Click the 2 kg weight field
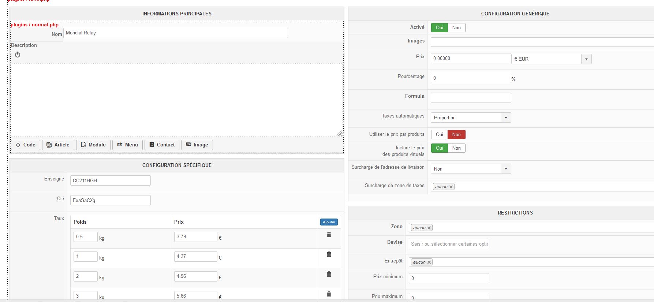 [x=86, y=276]
